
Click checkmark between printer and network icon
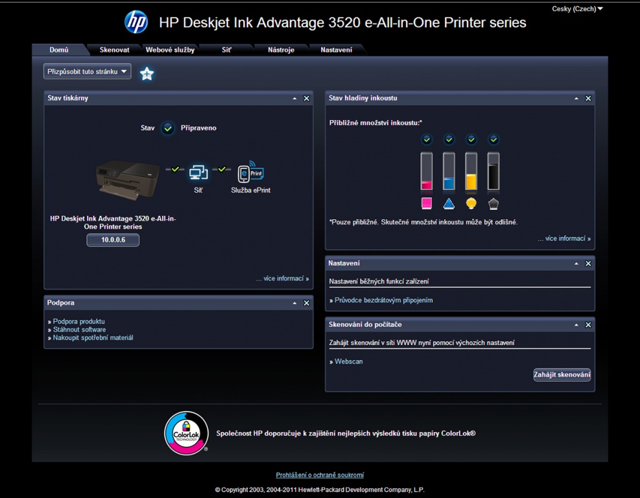[175, 169]
